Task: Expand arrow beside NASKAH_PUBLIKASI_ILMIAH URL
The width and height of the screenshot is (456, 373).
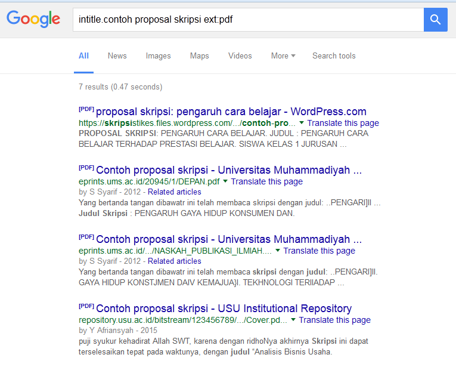Action: [278, 251]
